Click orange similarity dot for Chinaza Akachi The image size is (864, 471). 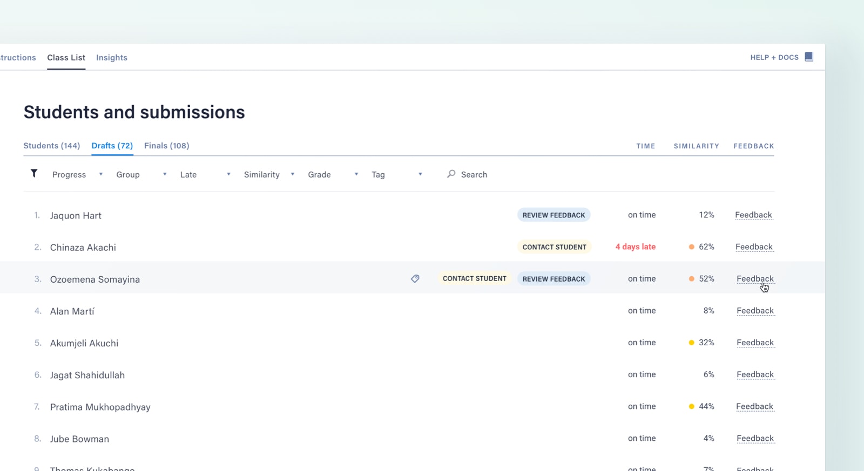click(691, 247)
